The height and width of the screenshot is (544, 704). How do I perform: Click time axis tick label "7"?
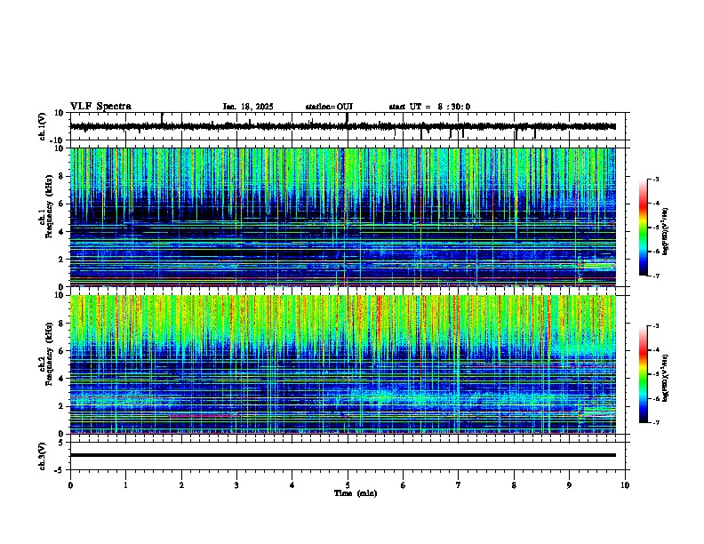click(459, 485)
